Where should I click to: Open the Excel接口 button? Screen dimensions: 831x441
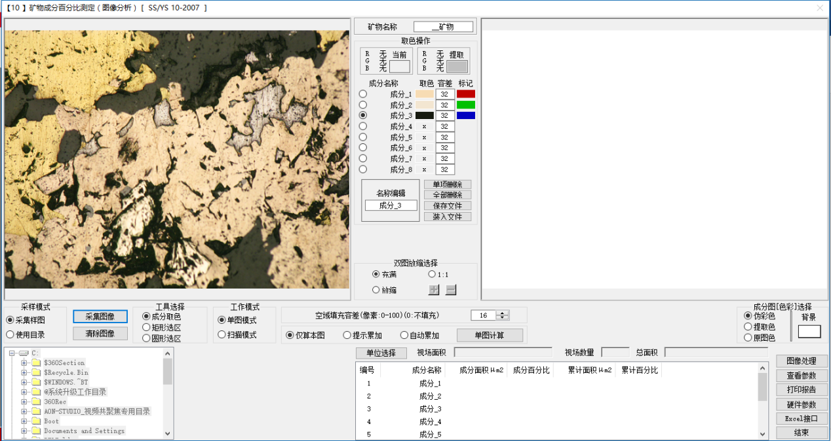tap(802, 419)
